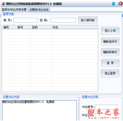Click the blue shirt skin icon

pyautogui.click(x=113, y=4)
